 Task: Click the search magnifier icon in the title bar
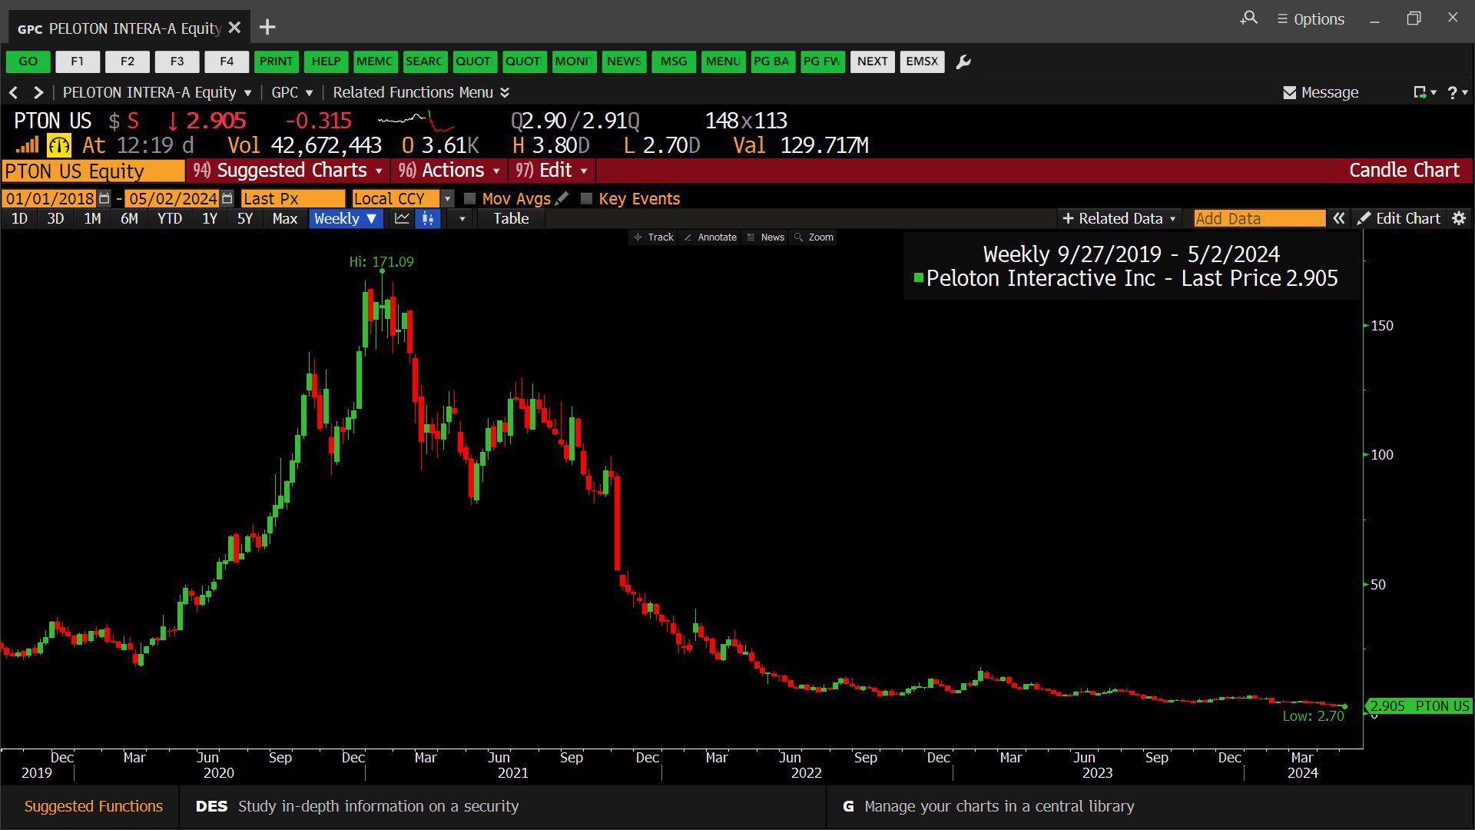point(1249,18)
